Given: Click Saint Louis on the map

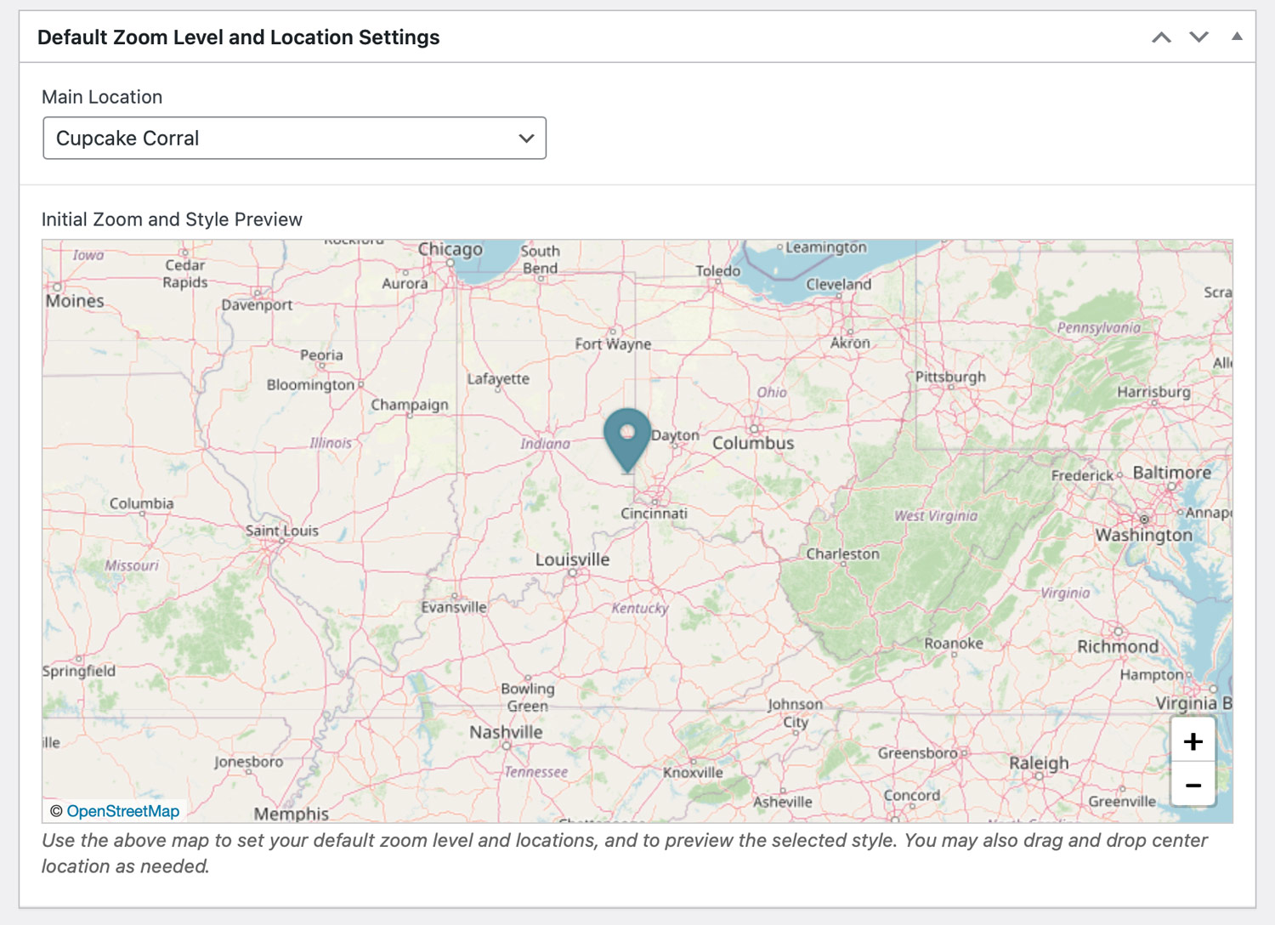Looking at the screenshot, I should tap(281, 531).
